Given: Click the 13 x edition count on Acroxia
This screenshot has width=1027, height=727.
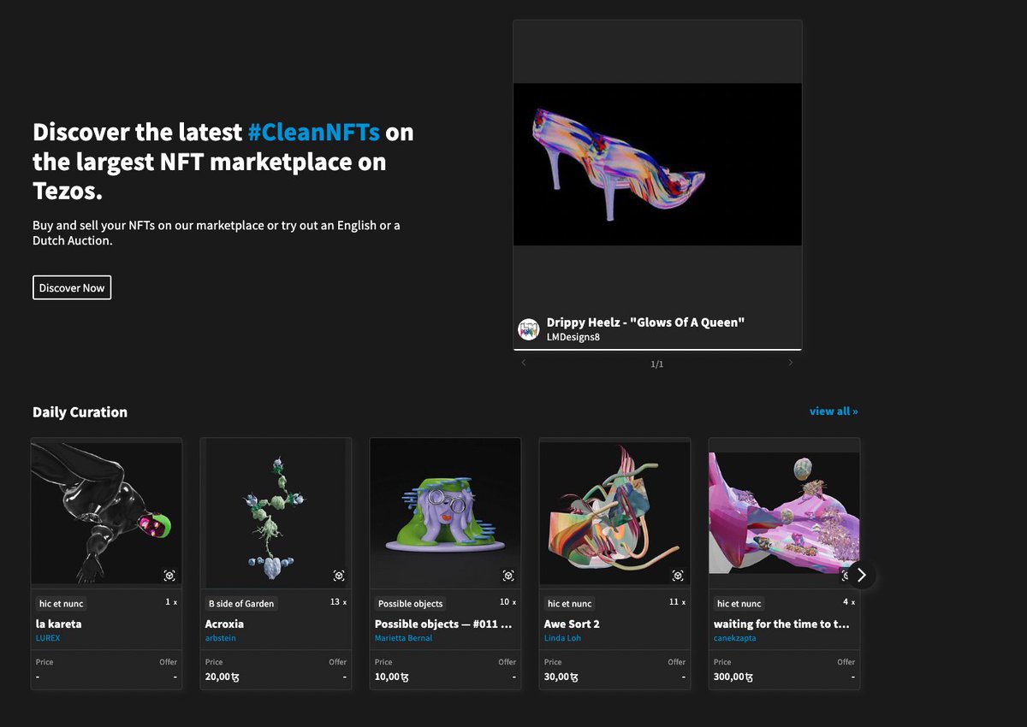Looking at the screenshot, I should tap(339, 602).
